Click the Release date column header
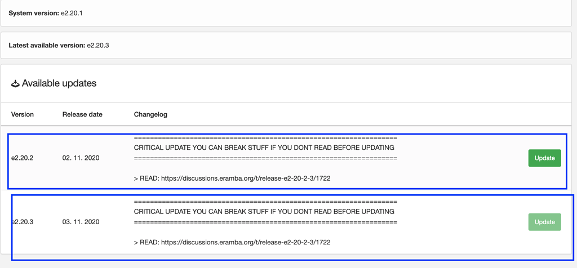 pos(82,114)
